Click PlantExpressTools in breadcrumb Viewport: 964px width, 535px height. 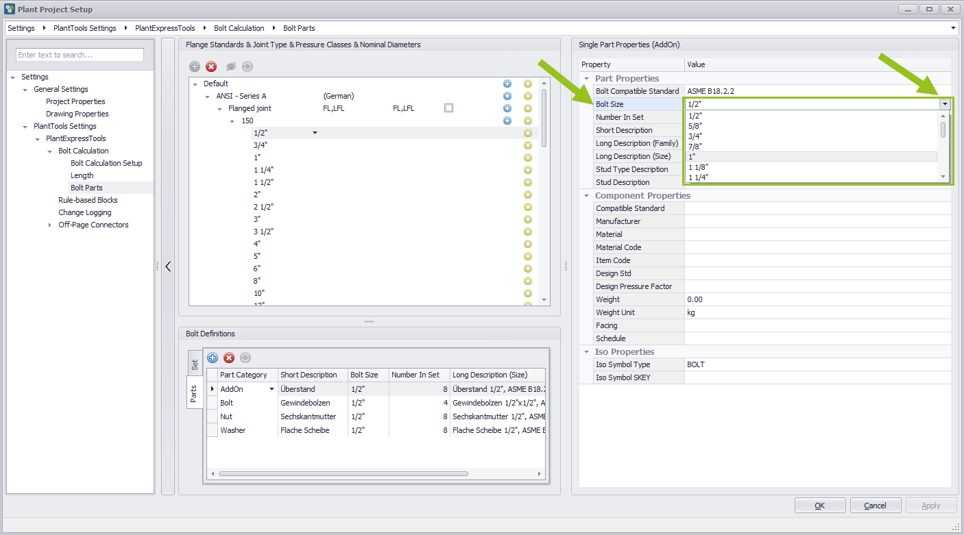165,28
